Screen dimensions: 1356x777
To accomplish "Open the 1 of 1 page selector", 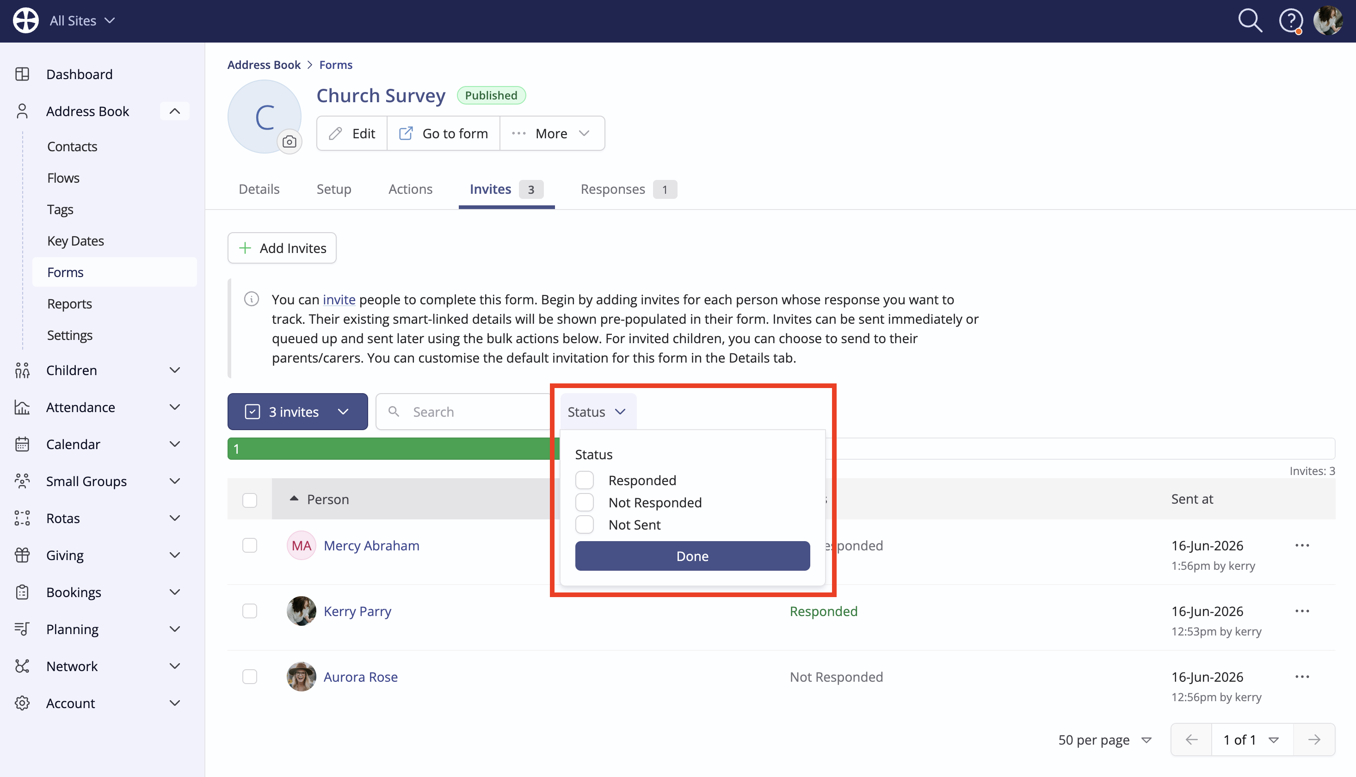I will tap(1252, 740).
